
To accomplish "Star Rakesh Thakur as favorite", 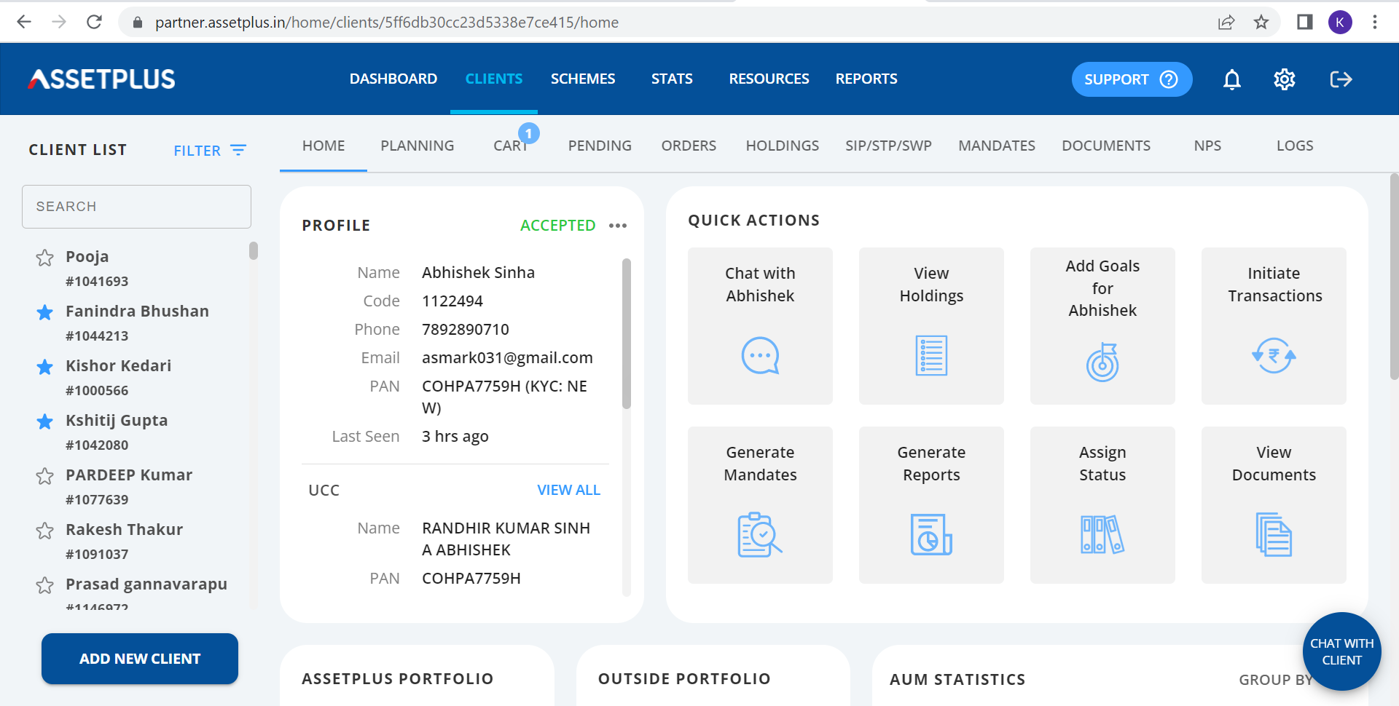I will tap(44, 531).
